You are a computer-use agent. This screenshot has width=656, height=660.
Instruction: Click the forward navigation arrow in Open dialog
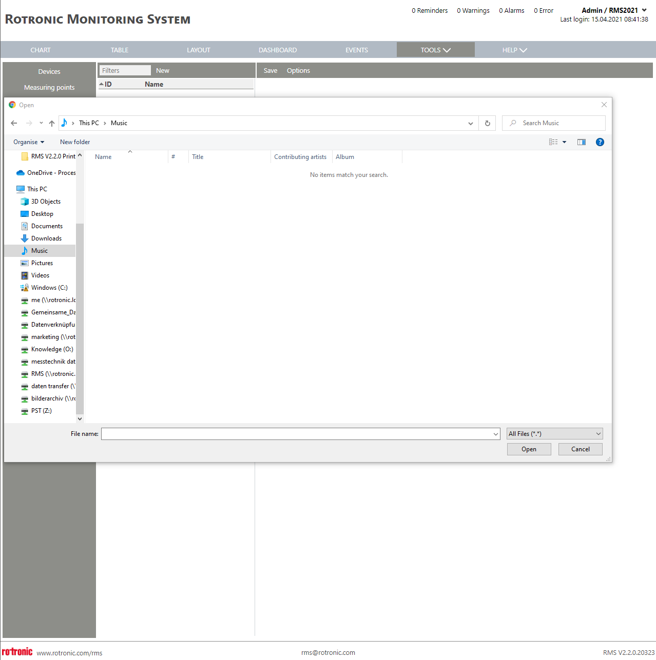click(29, 123)
